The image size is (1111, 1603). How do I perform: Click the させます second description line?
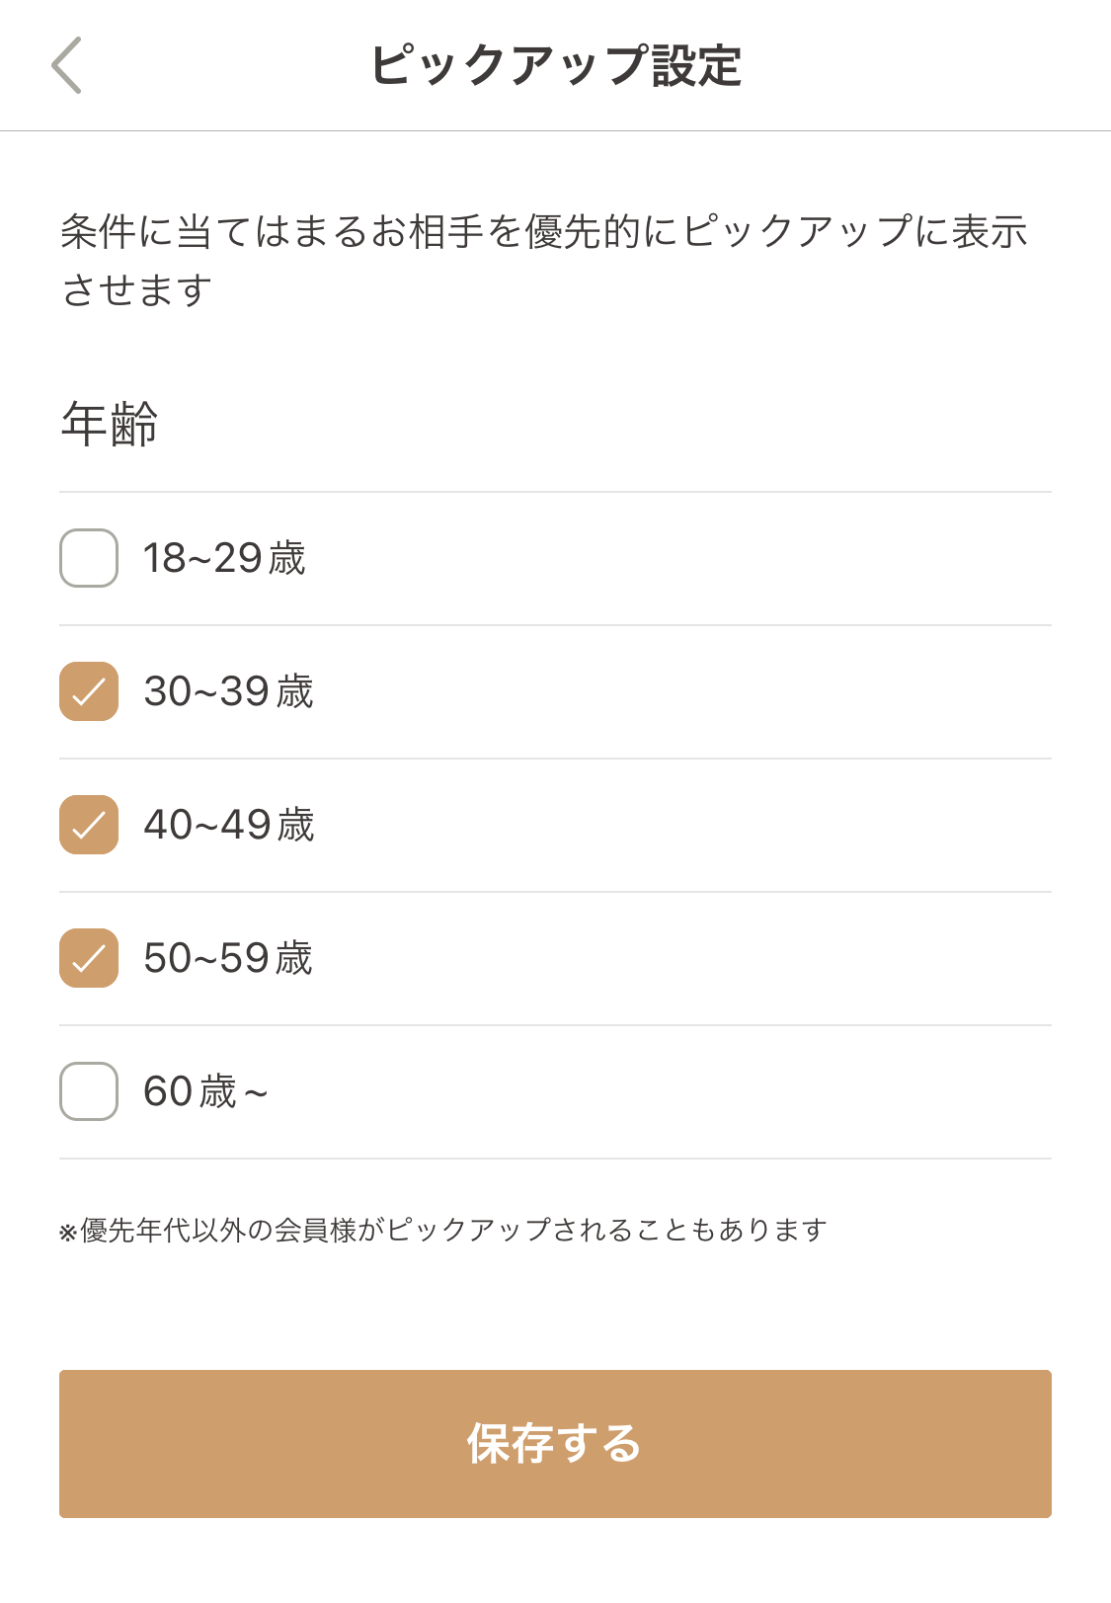point(136,289)
